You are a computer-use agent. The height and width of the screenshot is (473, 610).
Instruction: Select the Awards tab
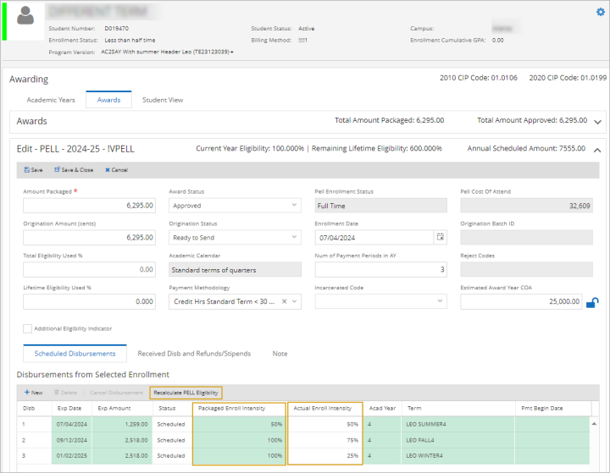tap(109, 100)
